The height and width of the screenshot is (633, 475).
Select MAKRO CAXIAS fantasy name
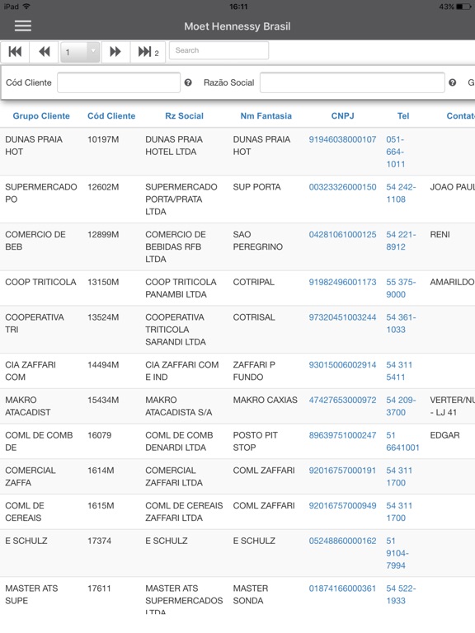pyautogui.click(x=265, y=400)
